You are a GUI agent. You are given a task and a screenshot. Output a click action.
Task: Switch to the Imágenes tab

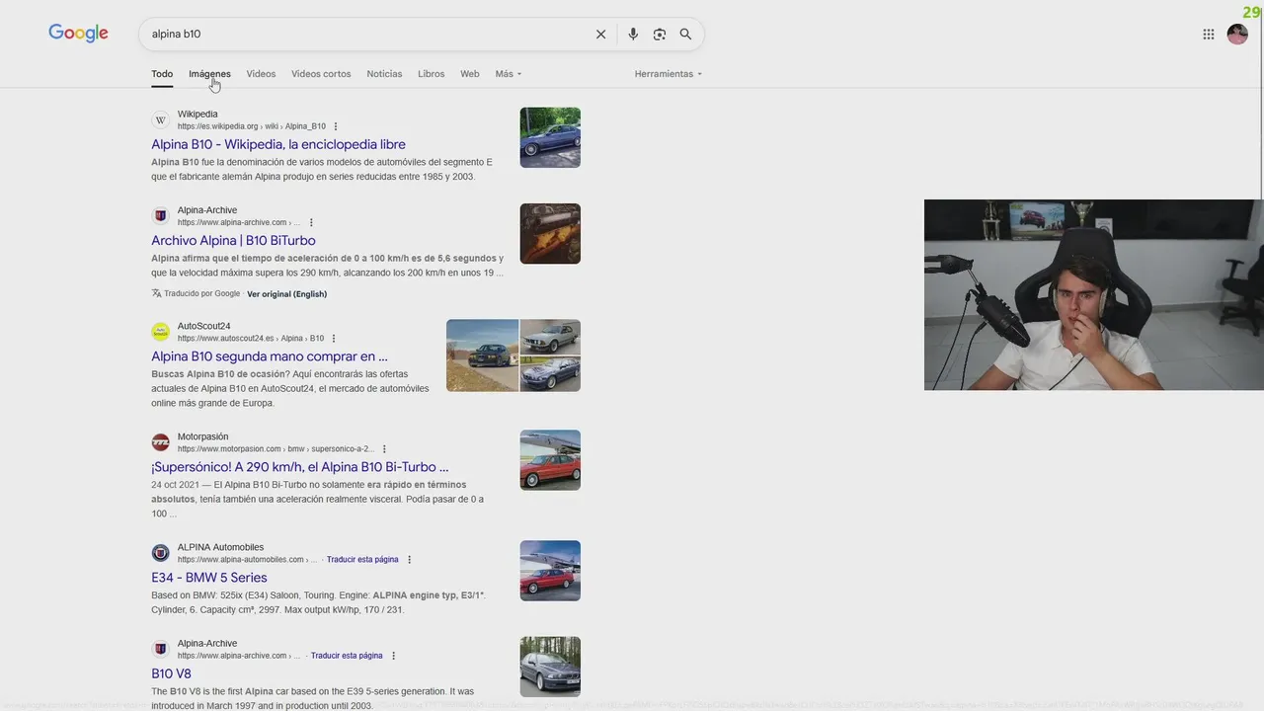coord(209,74)
